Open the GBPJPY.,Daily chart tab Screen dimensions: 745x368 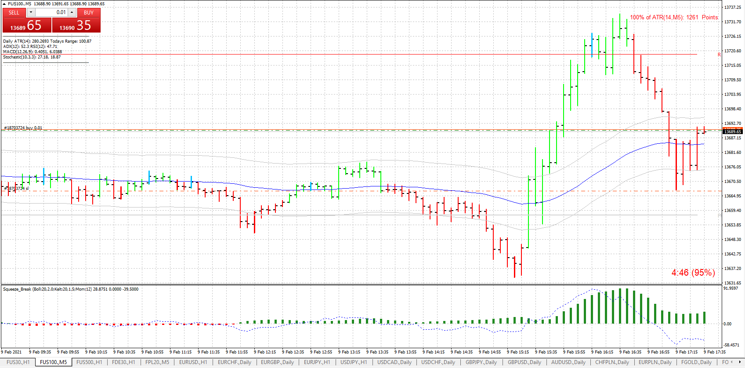click(x=481, y=362)
